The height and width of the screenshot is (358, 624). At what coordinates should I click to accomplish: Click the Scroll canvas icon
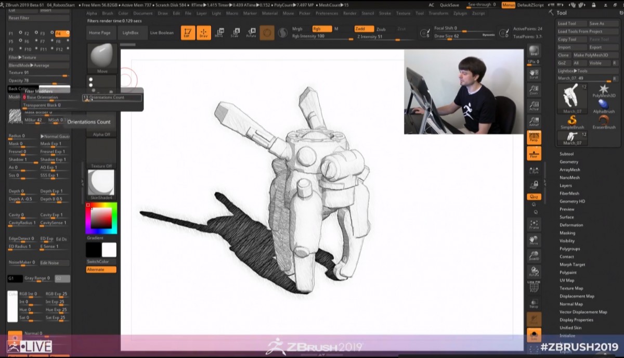click(534, 74)
